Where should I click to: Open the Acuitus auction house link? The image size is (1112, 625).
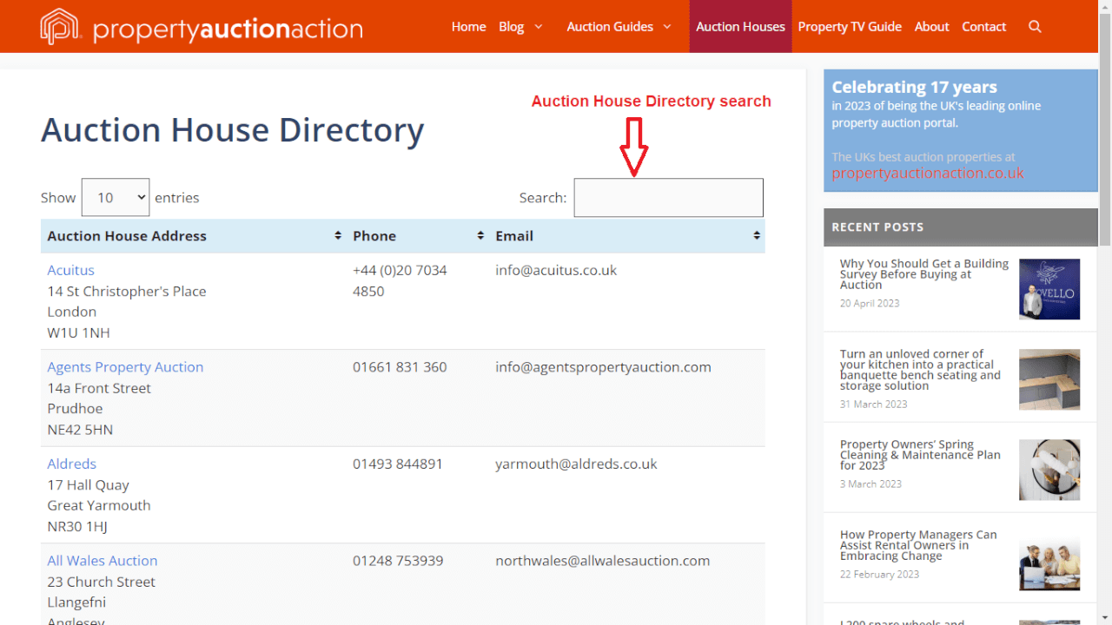click(70, 270)
